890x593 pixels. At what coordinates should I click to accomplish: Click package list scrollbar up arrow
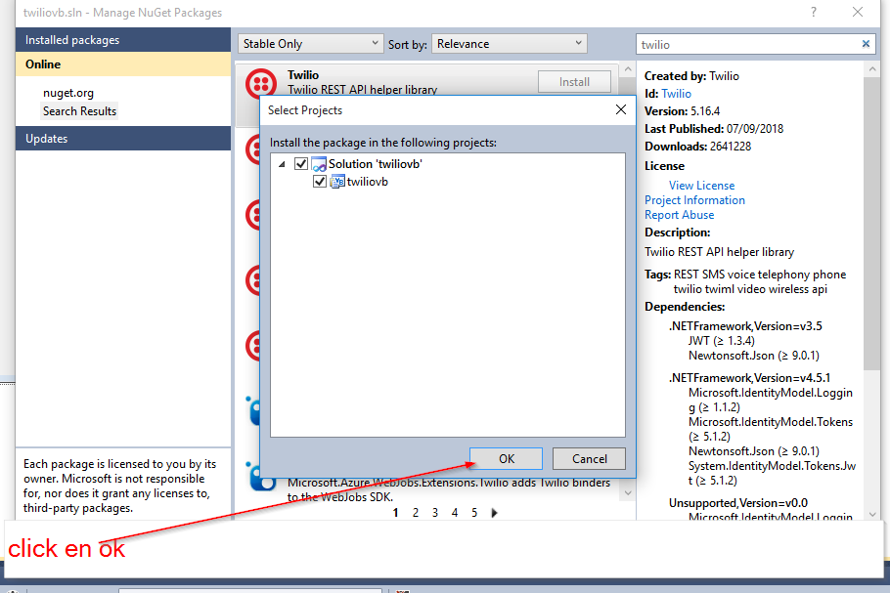[x=627, y=69]
